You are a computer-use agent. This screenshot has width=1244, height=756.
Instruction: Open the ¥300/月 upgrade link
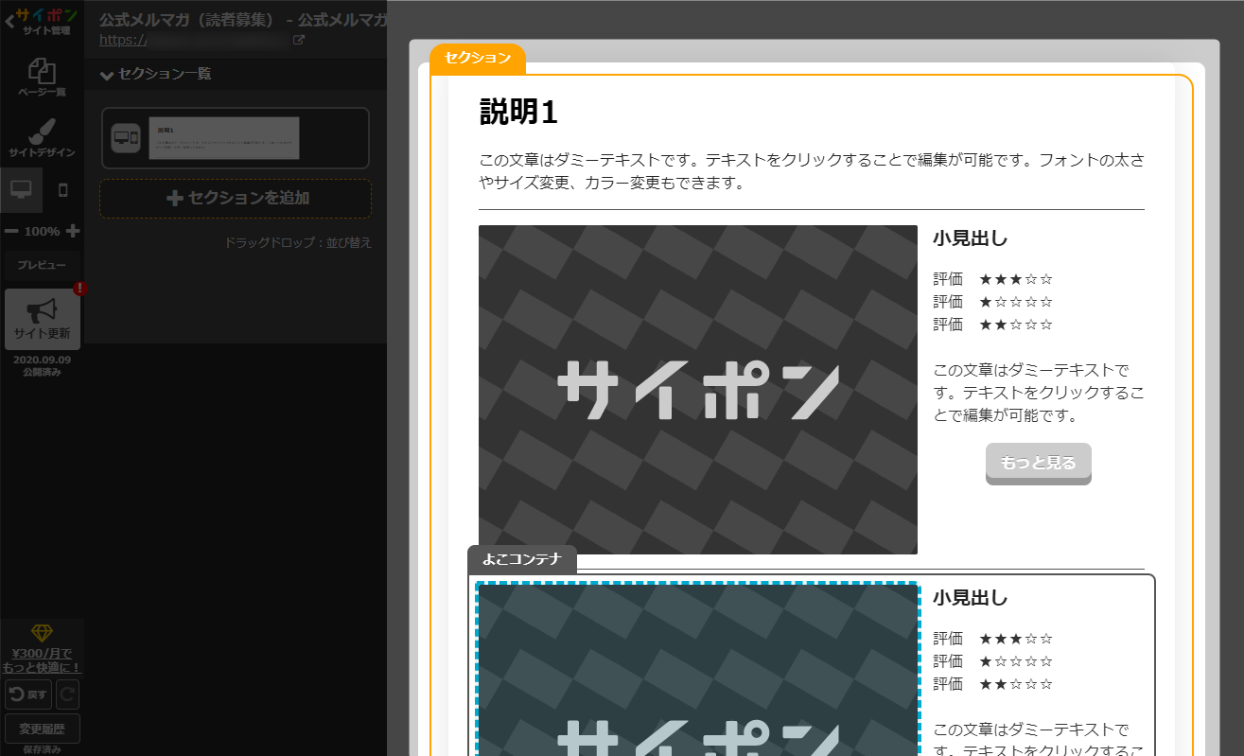pos(42,660)
